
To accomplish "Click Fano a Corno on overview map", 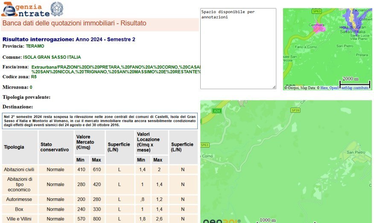I will pyautogui.click(x=305, y=47).
